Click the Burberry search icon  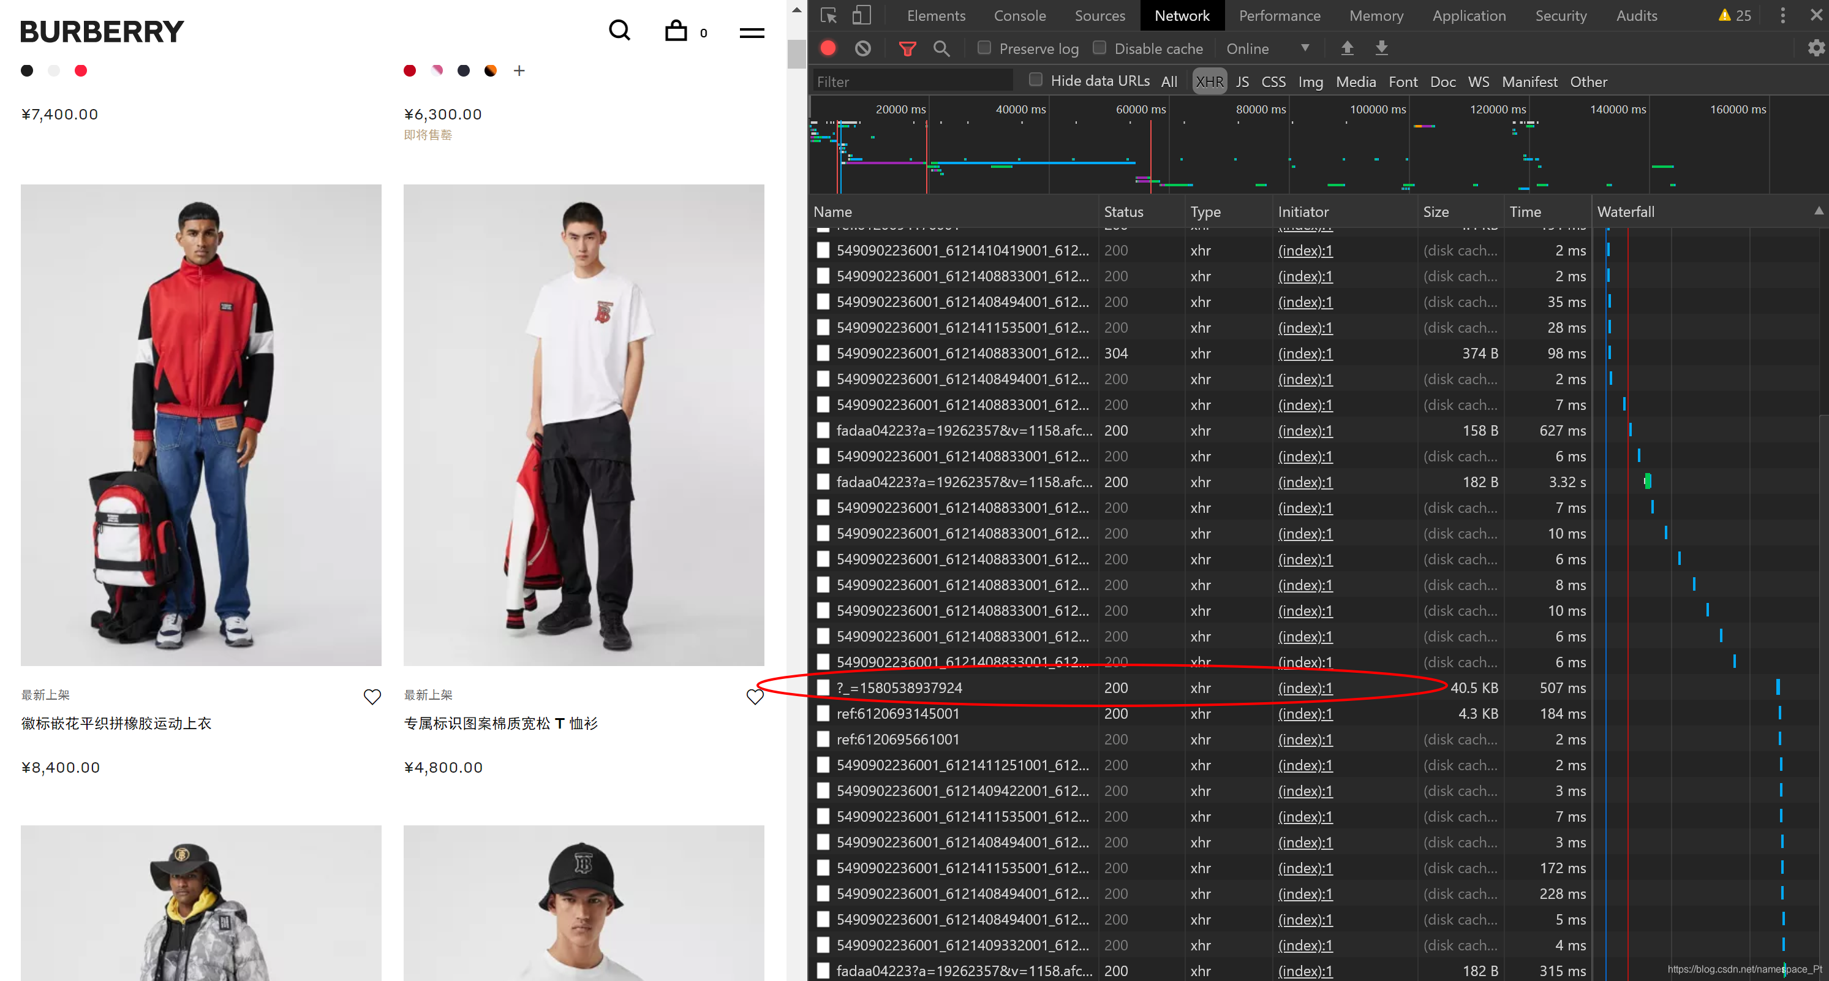(x=618, y=31)
